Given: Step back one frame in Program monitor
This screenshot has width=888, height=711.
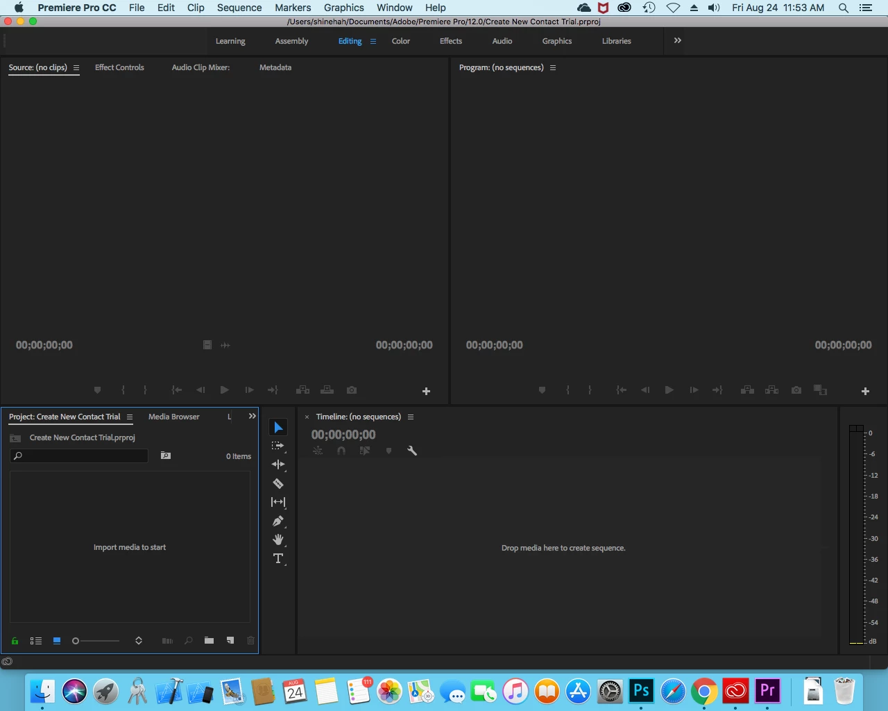Looking at the screenshot, I should tap(645, 390).
